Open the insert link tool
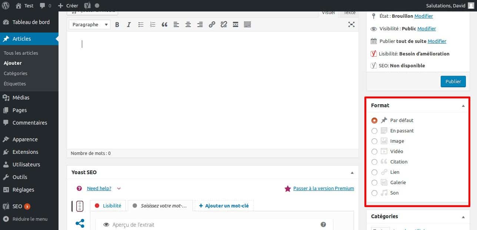Viewport: 477px width, 230px height. tap(212, 24)
